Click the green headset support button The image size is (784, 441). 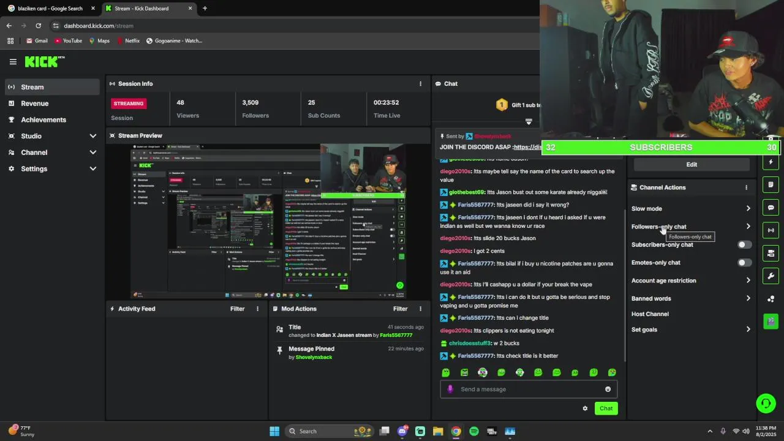[x=766, y=403]
